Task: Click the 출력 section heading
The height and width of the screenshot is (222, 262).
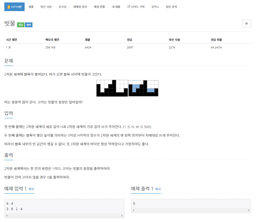Action: click(8, 155)
